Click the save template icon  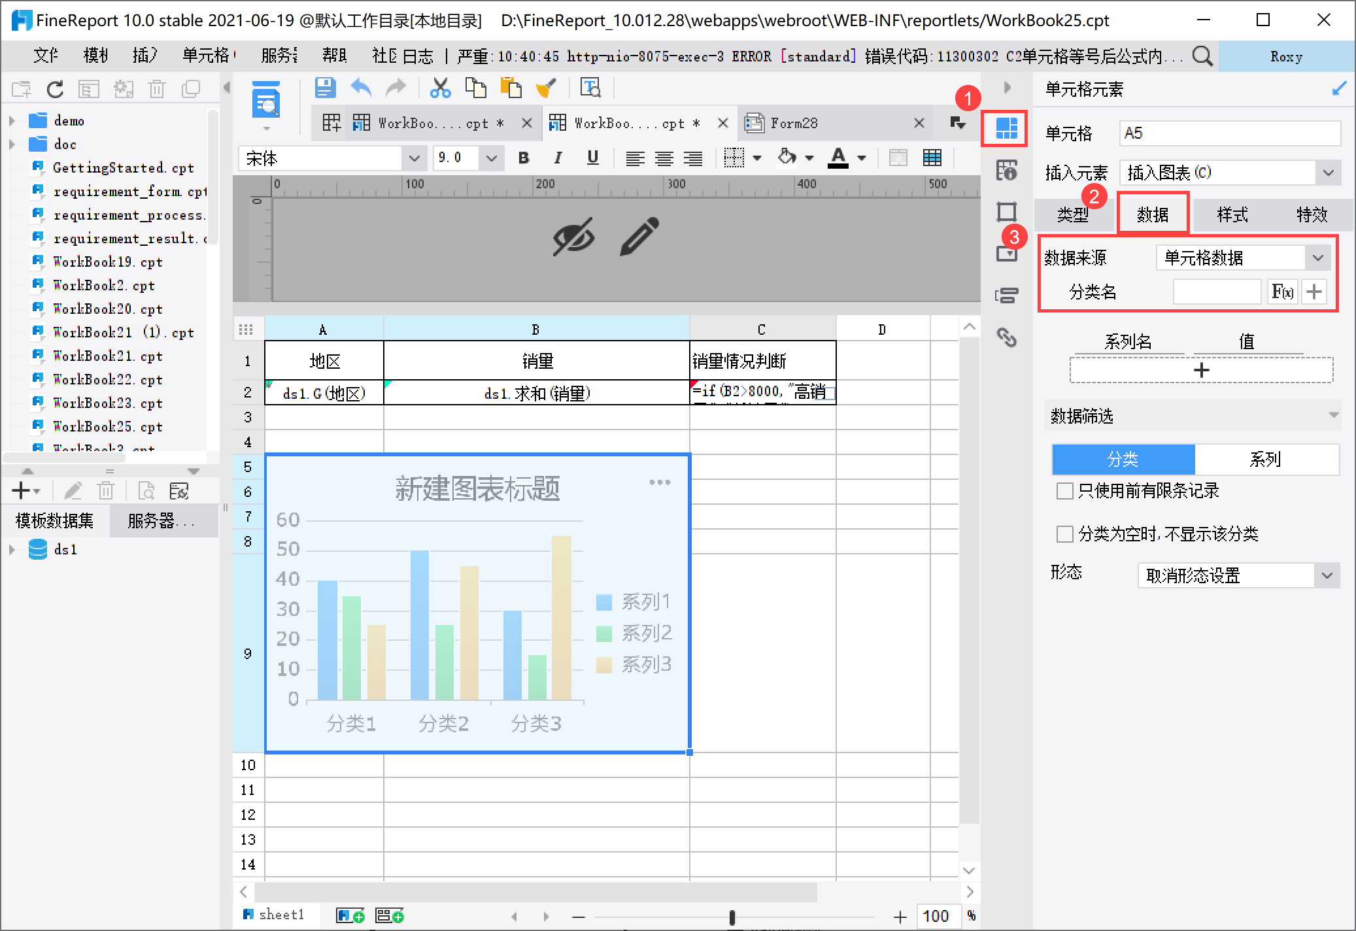(x=325, y=88)
